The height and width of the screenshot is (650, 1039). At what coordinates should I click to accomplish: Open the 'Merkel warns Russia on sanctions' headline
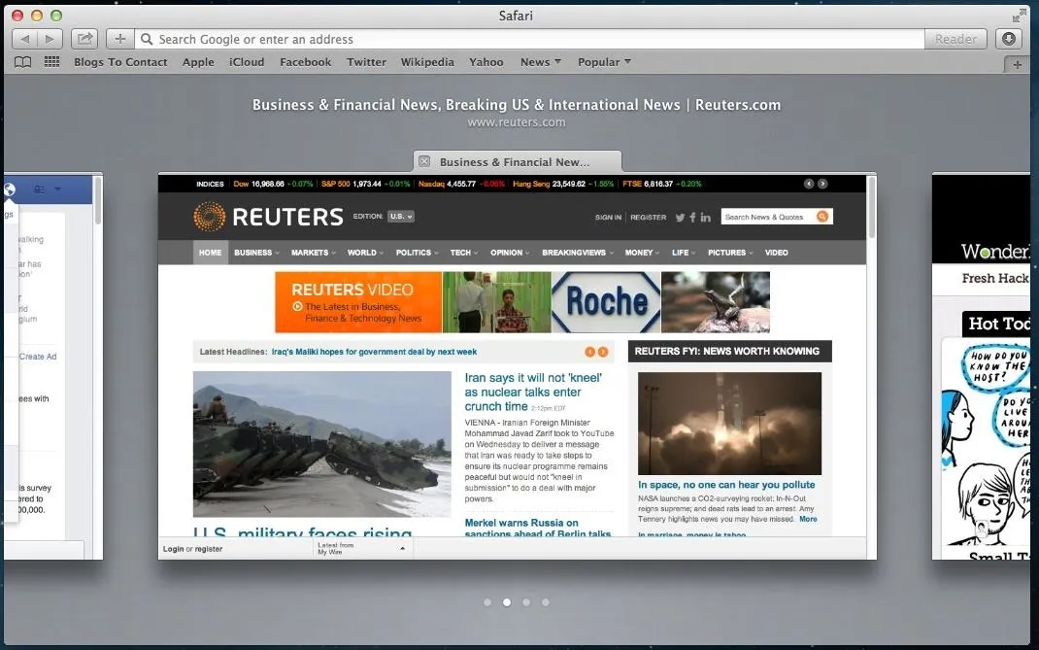click(538, 528)
